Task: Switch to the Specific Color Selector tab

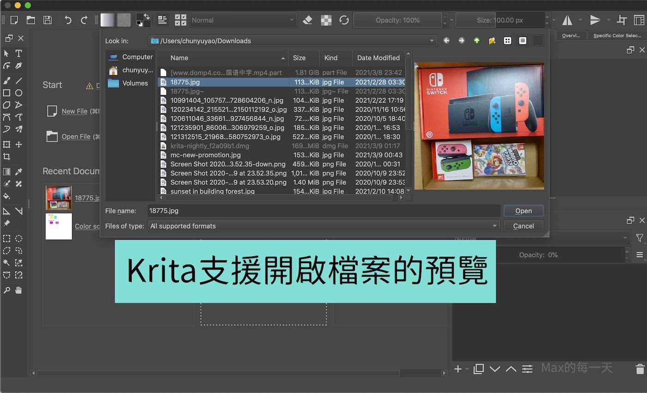Action: [x=616, y=35]
